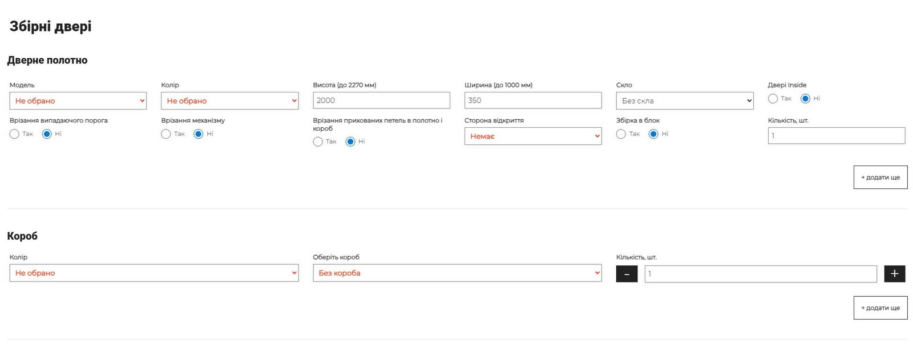The width and height of the screenshot is (913, 355).
Task: Click the Висота height input field
Action: (x=381, y=100)
